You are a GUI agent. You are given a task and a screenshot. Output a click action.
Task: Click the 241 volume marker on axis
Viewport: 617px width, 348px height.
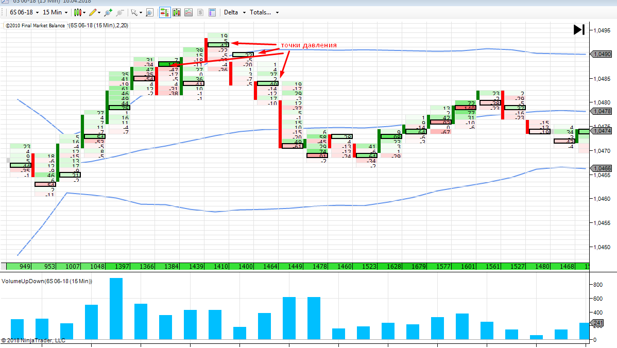[597, 323]
